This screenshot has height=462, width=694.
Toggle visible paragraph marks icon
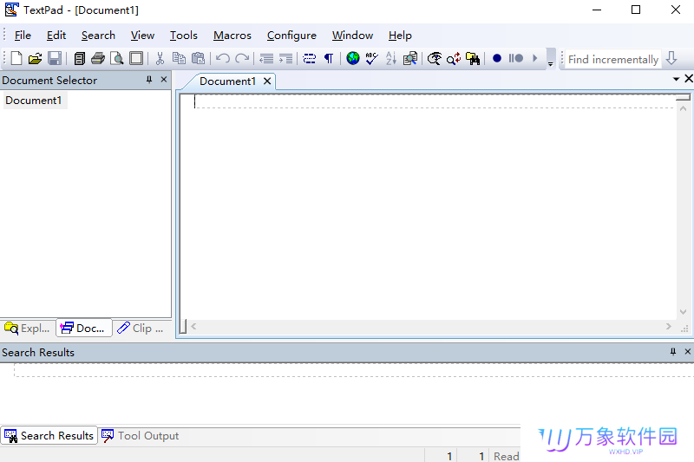(329, 58)
